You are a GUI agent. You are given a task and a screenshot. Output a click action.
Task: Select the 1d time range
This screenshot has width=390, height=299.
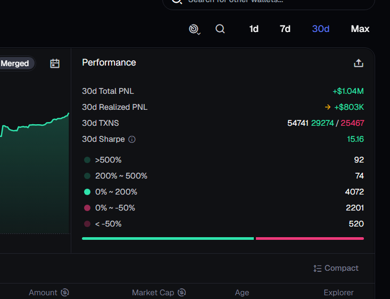pos(254,29)
